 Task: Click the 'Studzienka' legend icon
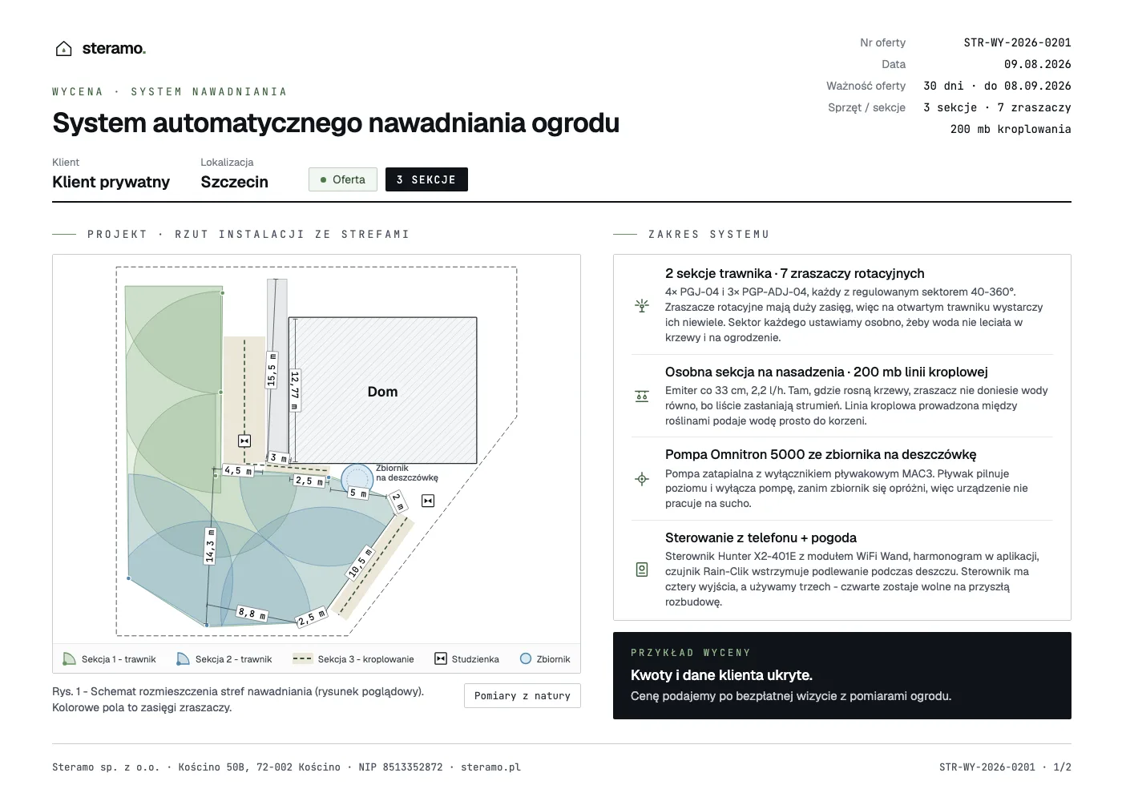441,659
